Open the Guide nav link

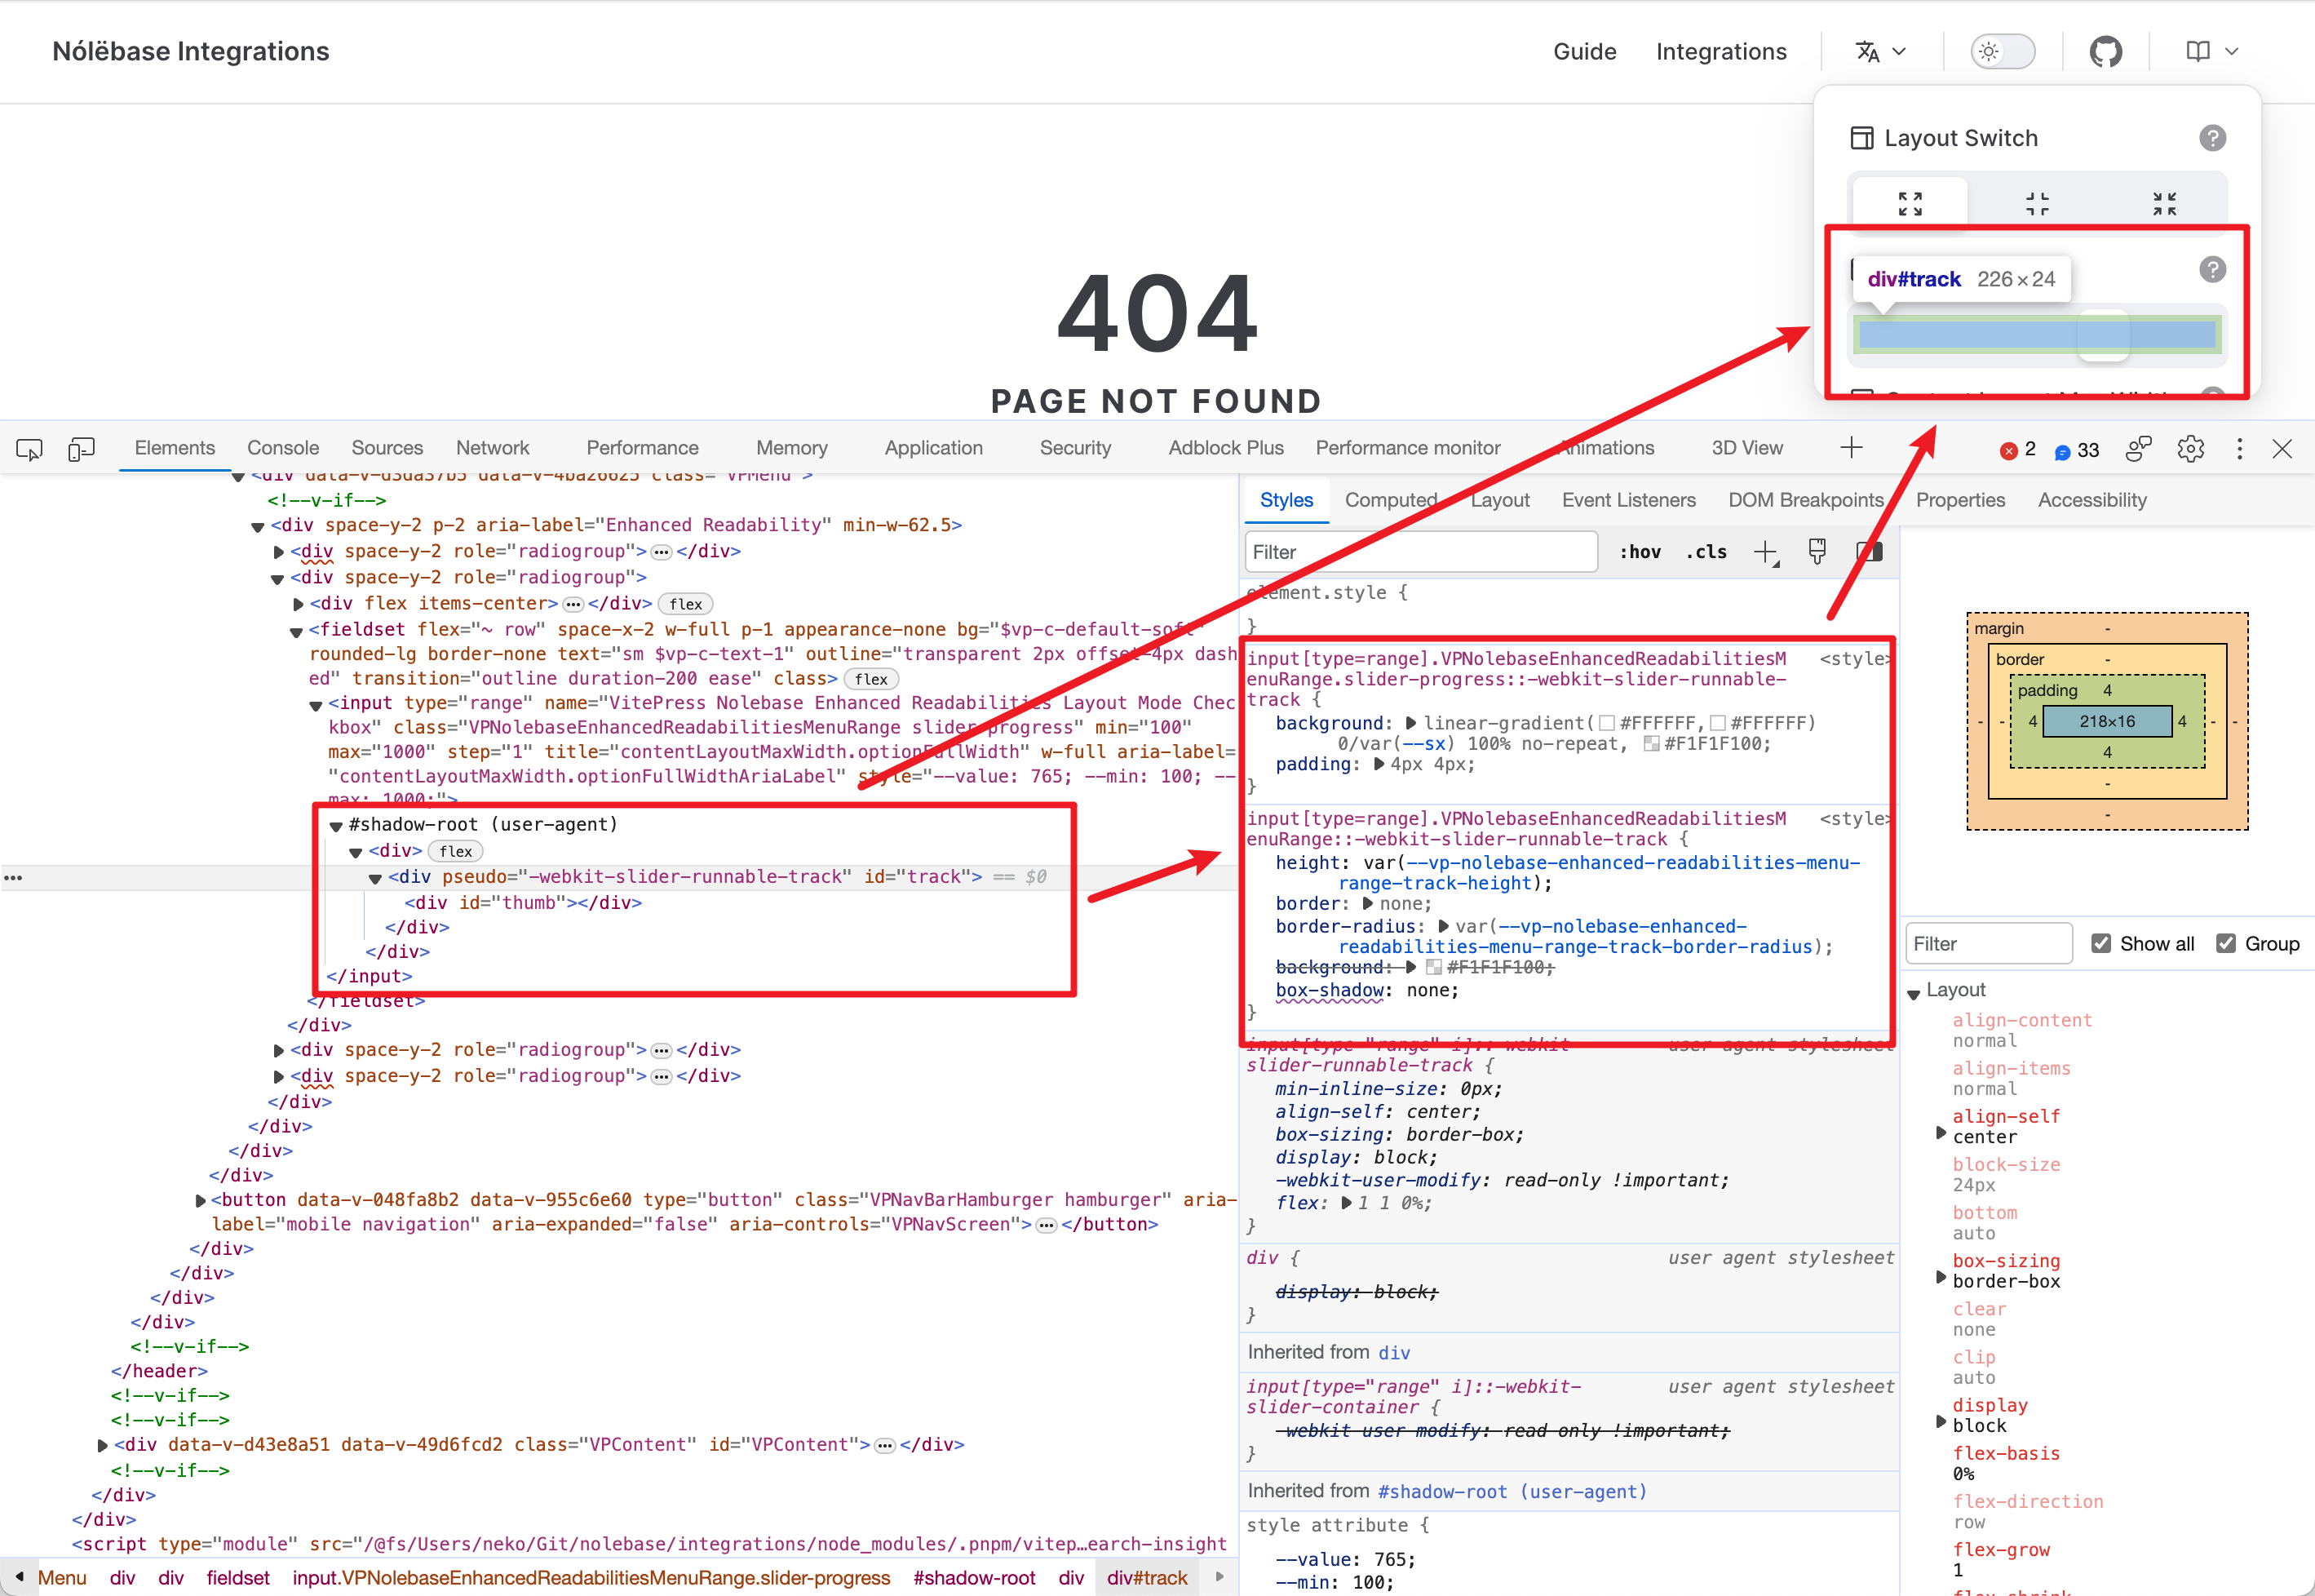(x=1584, y=51)
